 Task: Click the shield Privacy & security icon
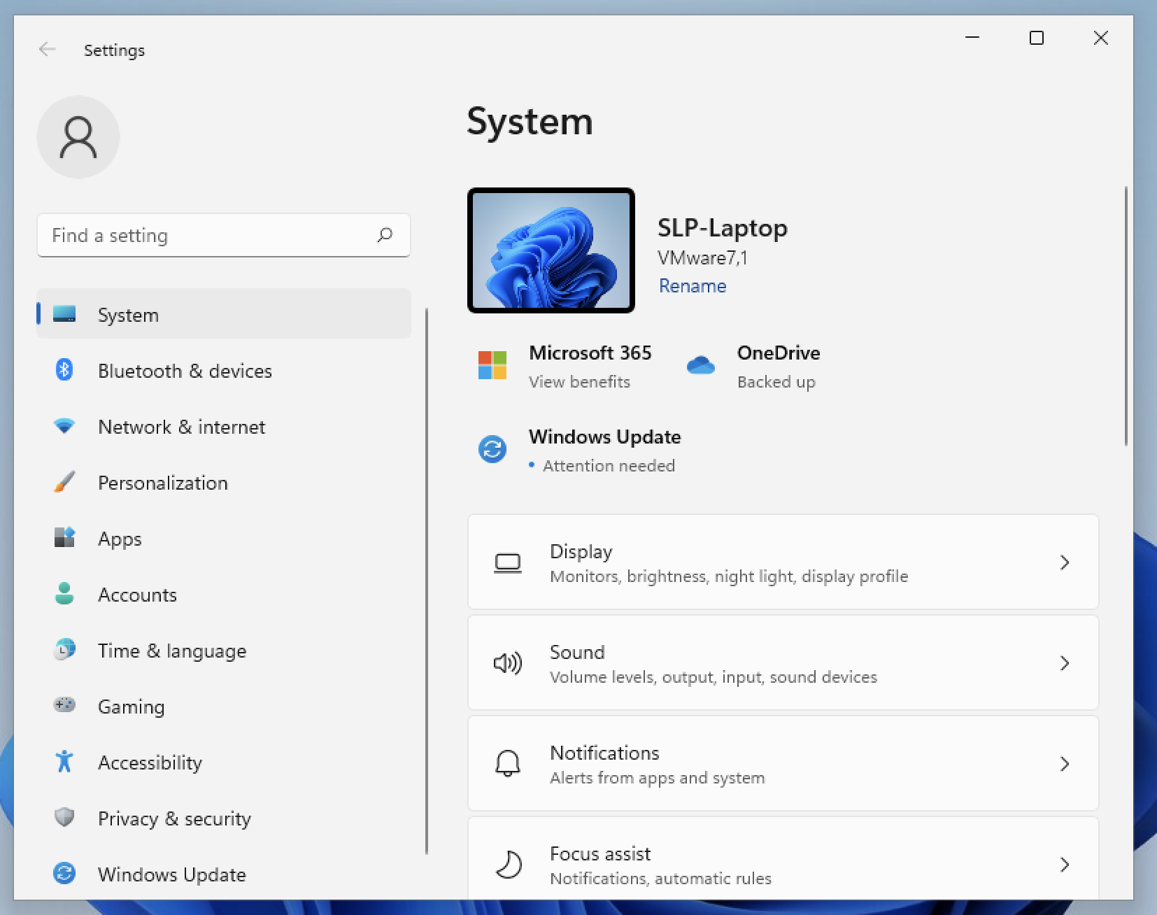[64, 817]
